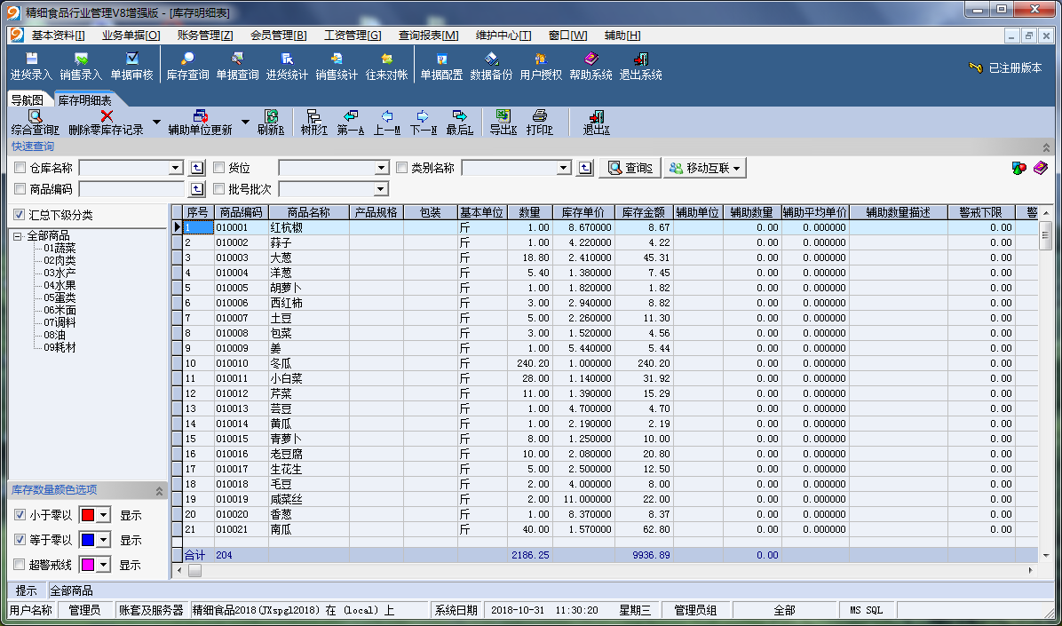The height and width of the screenshot is (626, 1062).
Task: Close this view with 退出X
Action: [x=597, y=123]
